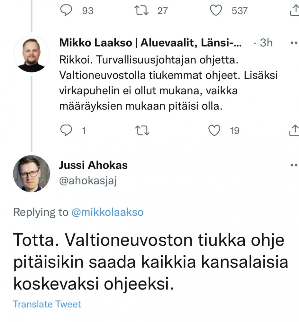299x322 pixels.
Task: Open more options on Jussi Ahokas's tweet
Action: pos(294,165)
